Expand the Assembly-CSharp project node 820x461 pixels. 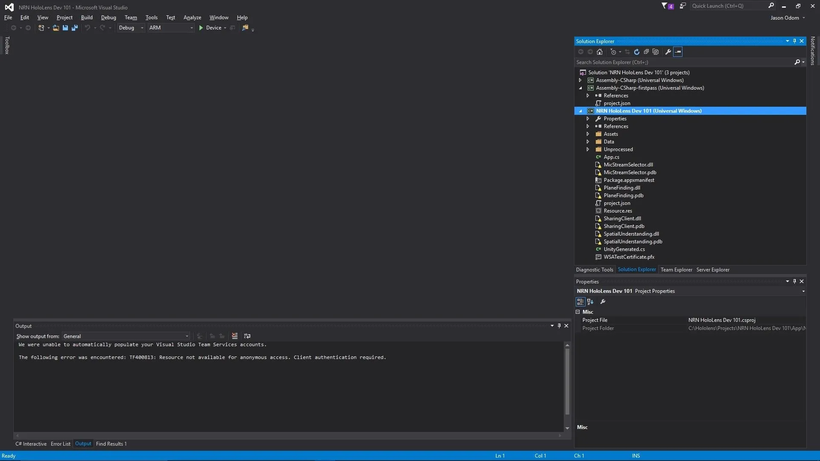[580, 80]
